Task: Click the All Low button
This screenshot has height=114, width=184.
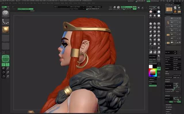Action: 169,59
